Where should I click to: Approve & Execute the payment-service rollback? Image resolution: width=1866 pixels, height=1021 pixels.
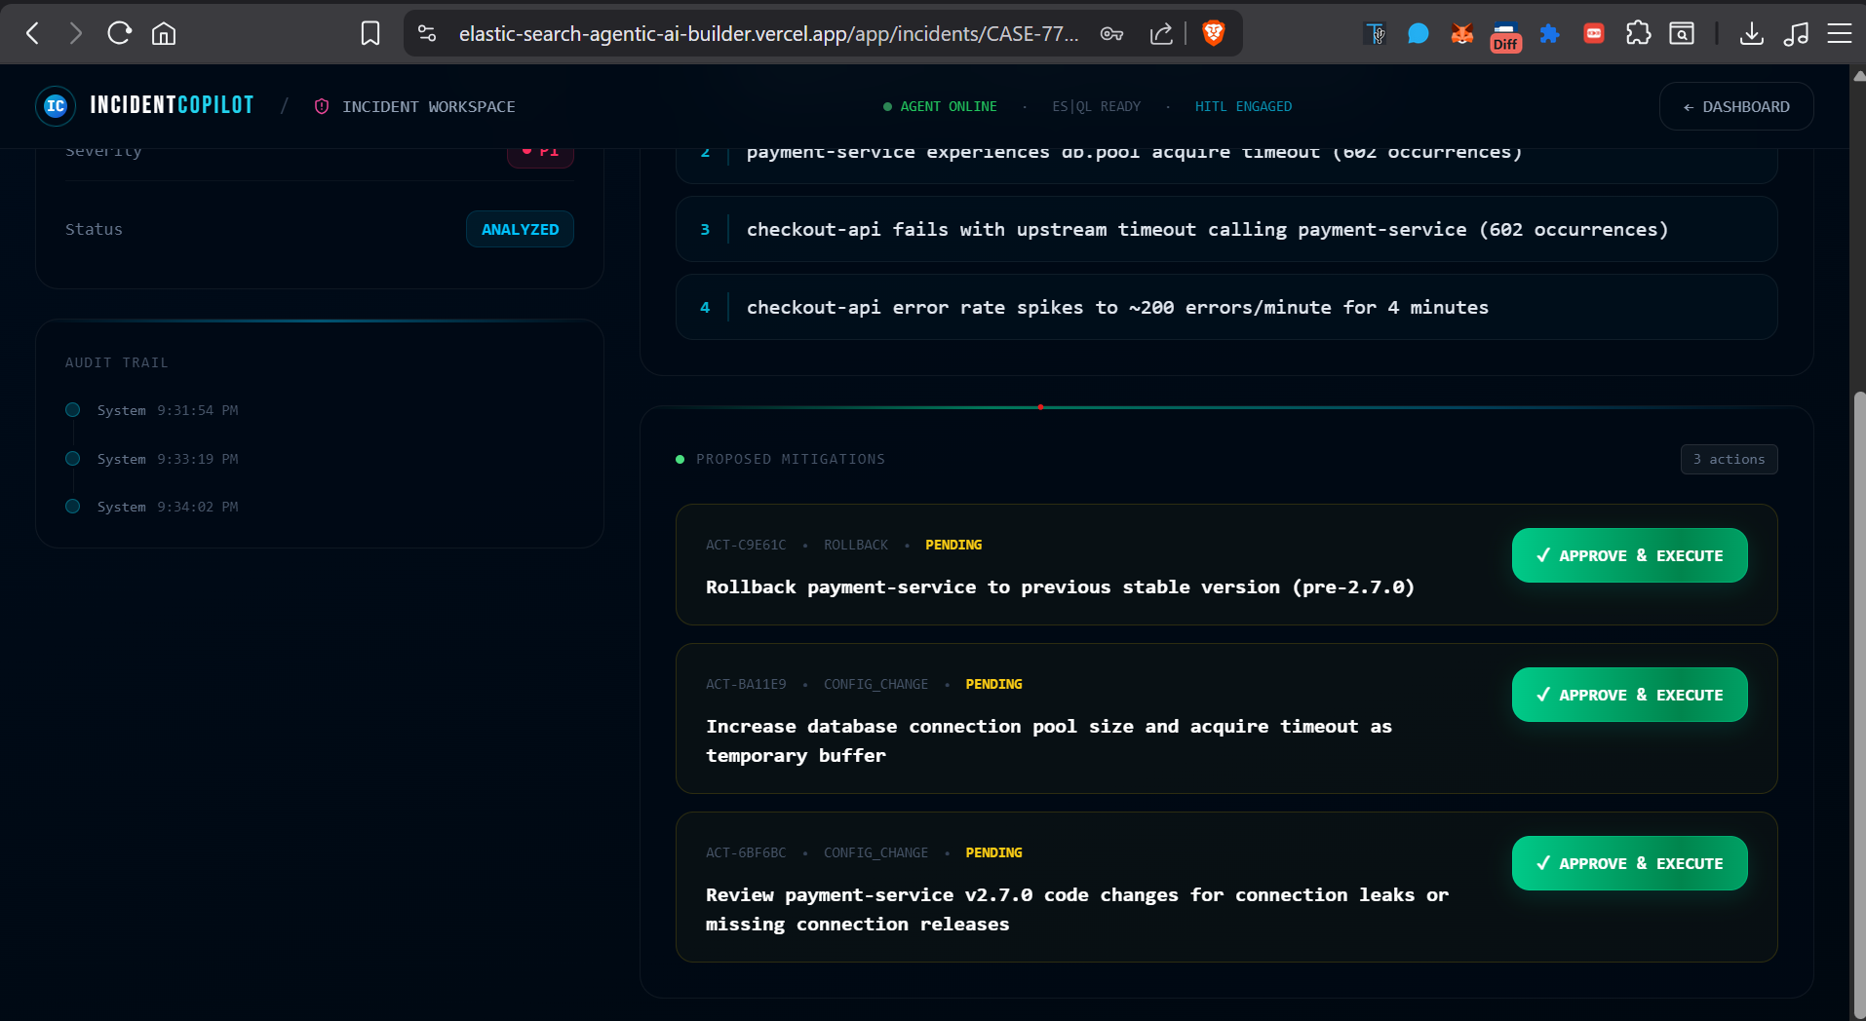1629,555
